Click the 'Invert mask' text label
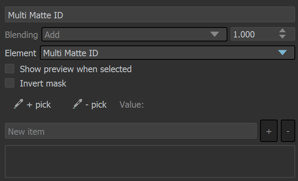This screenshot has width=298, height=181. tap(43, 84)
